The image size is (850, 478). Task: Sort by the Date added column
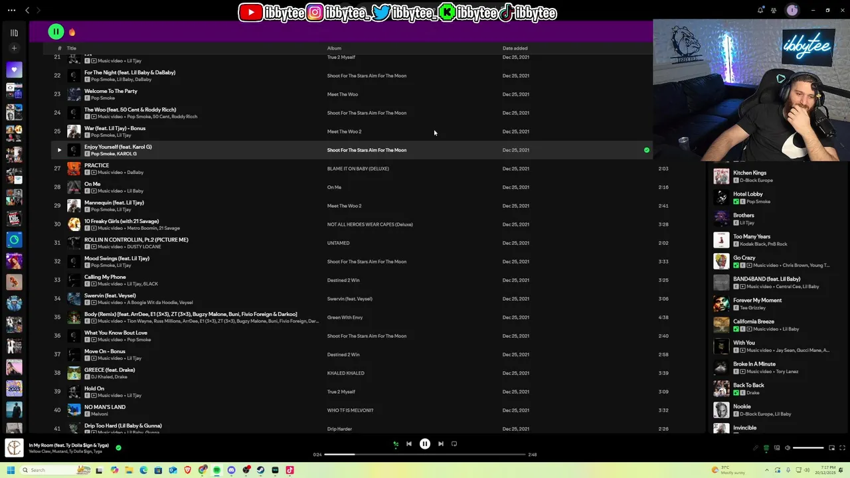coord(515,48)
